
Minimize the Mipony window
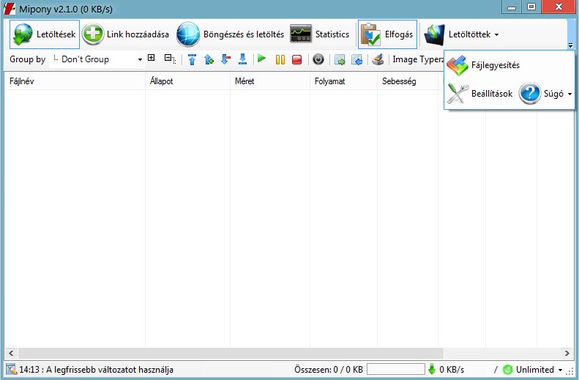[512, 7]
